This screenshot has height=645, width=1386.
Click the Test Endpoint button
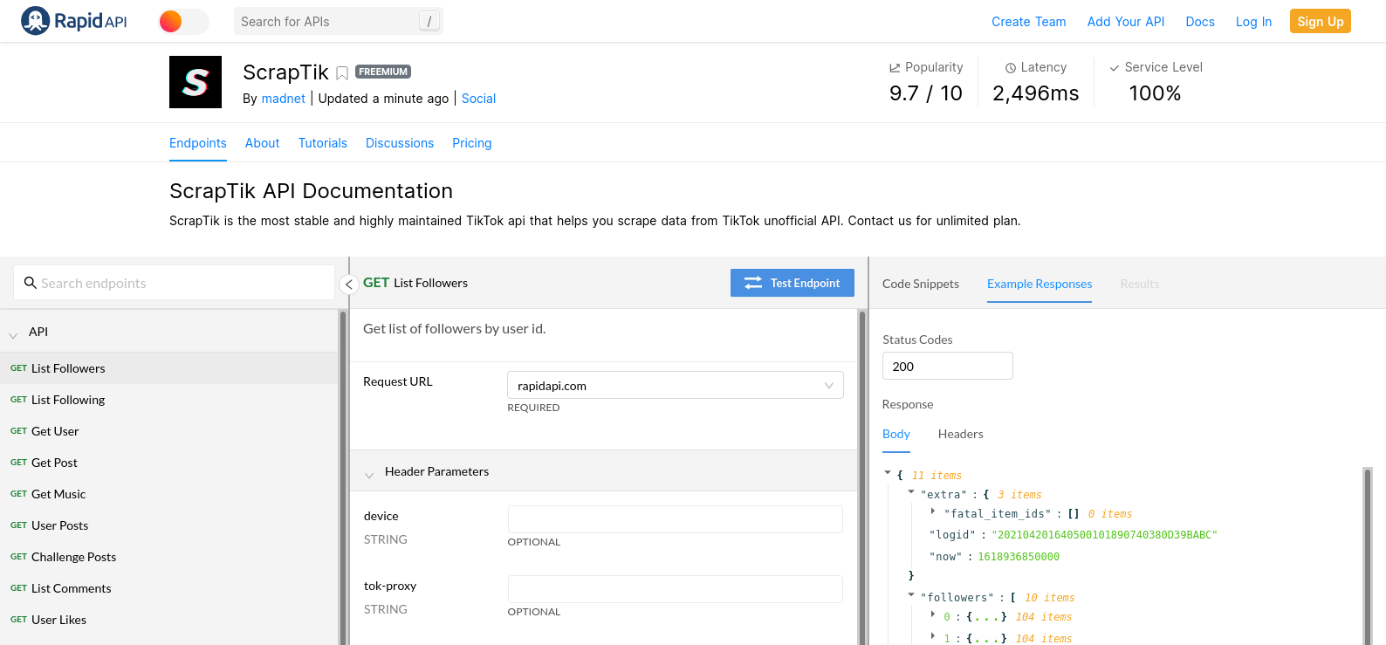[x=792, y=283]
